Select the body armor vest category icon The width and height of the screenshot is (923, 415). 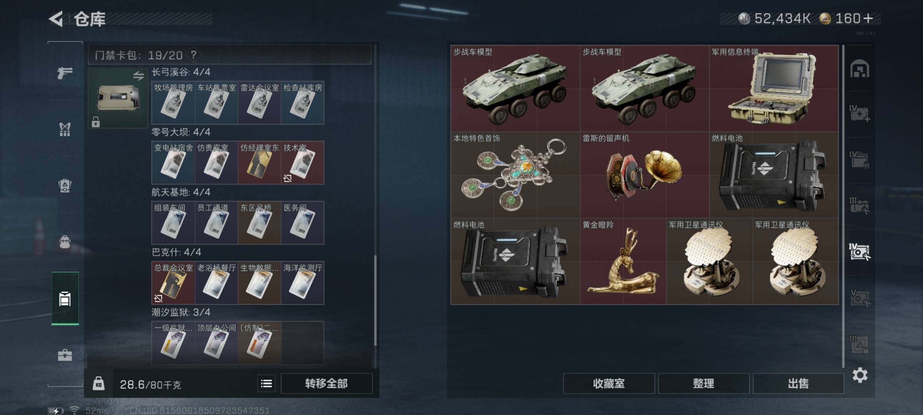coord(65,129)
